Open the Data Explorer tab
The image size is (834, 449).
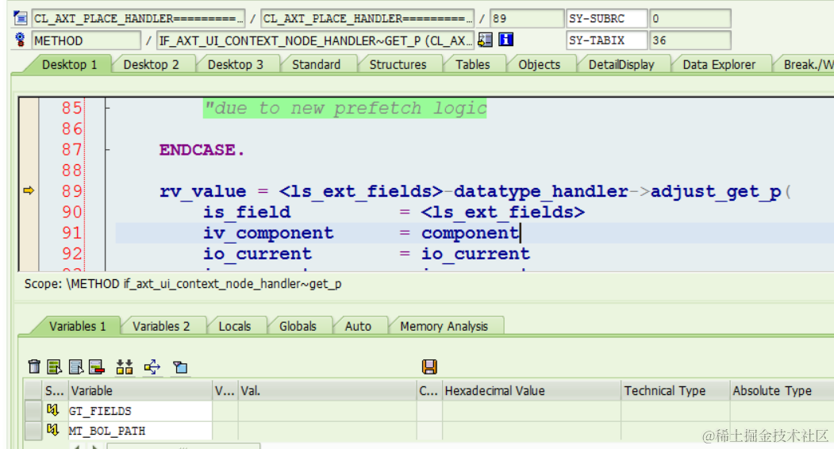coord(719,64)
